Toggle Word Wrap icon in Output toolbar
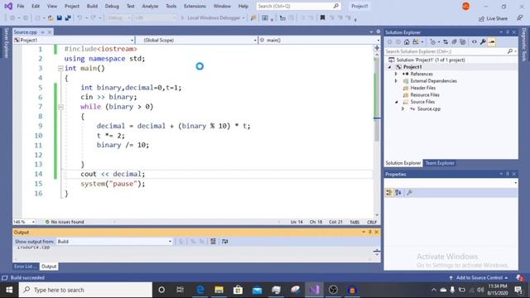This screenshot has width=530, height=298. 224,241
